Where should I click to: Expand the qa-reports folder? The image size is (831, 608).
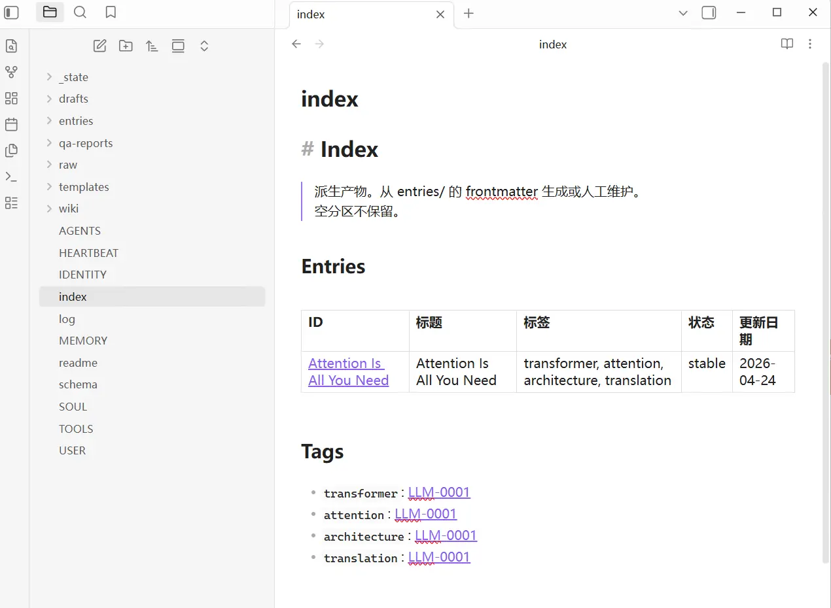click(86, 143)
